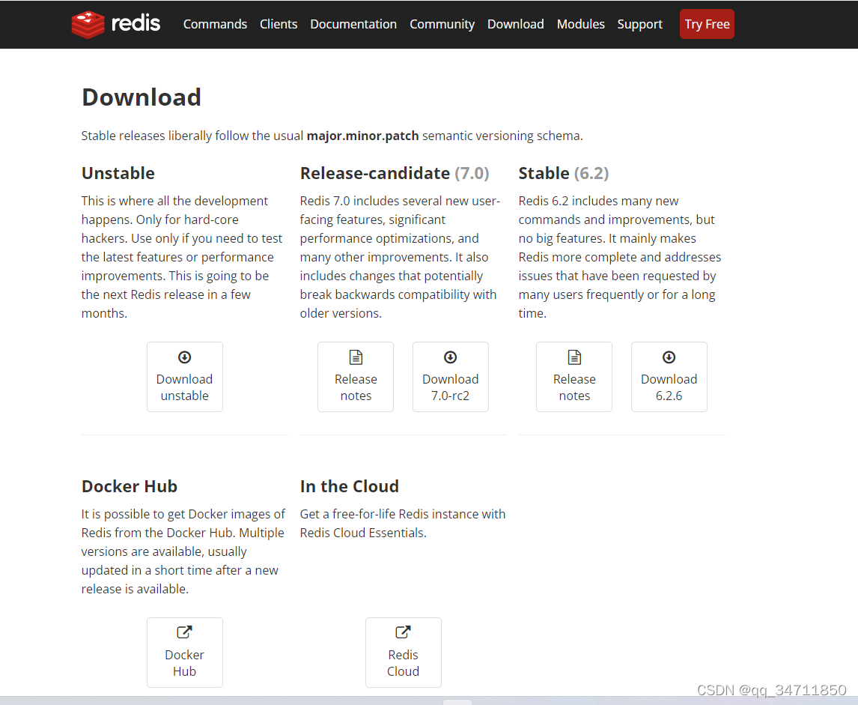Open the Commands menu item
The width and height of the screenshot is (858, 705).
[x=215, y=24]
